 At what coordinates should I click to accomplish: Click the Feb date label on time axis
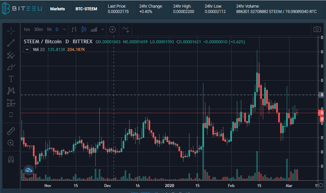pos(231,185)
